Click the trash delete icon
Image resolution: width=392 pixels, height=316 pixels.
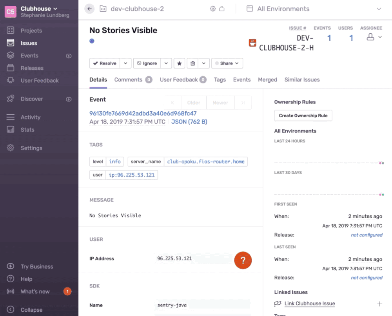pos(192,63)
